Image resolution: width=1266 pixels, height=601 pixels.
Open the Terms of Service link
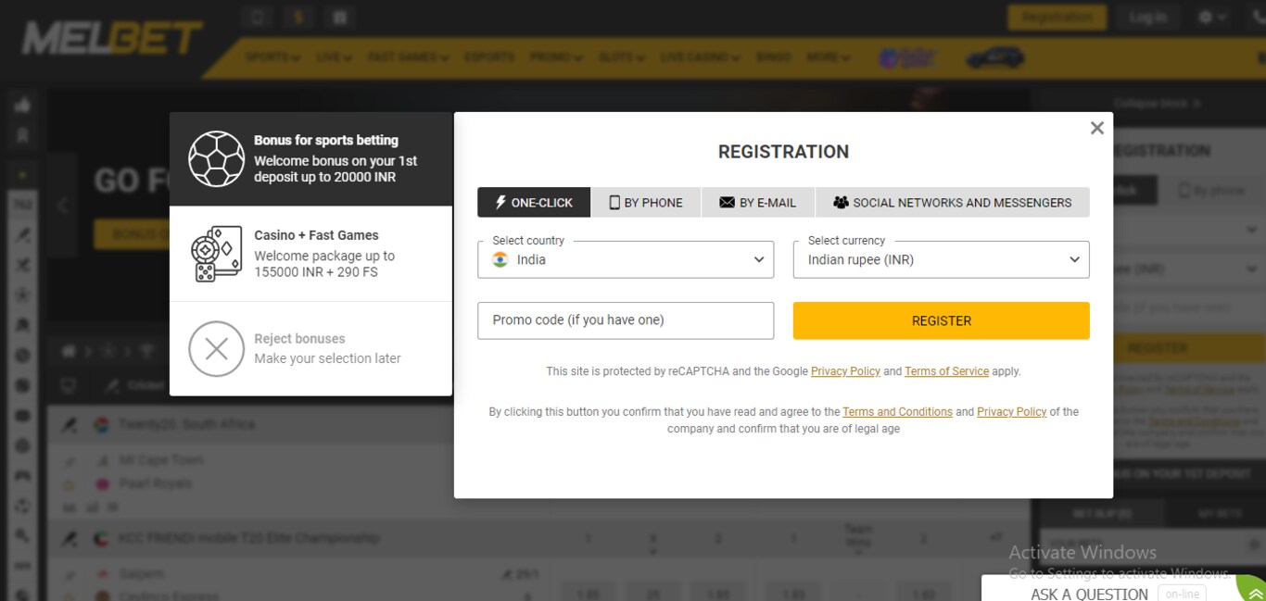[x=946, y=371]
